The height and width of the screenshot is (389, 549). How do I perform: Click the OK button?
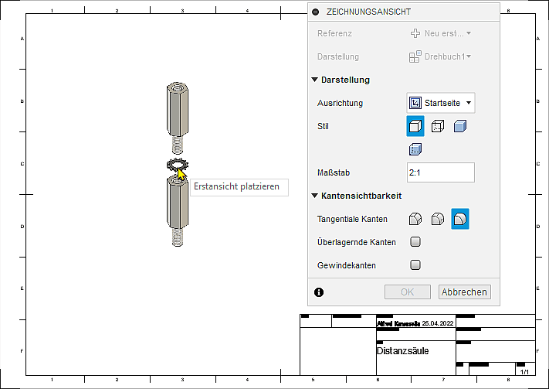point(408,292)
